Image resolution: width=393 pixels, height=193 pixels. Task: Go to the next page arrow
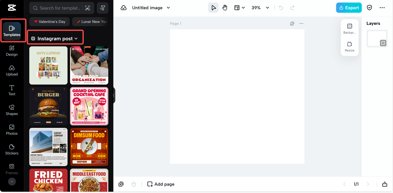(x=368, y=184)
